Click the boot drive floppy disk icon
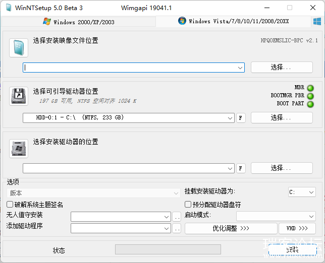This screenshot has width=325, height=263. pos(19,96)
